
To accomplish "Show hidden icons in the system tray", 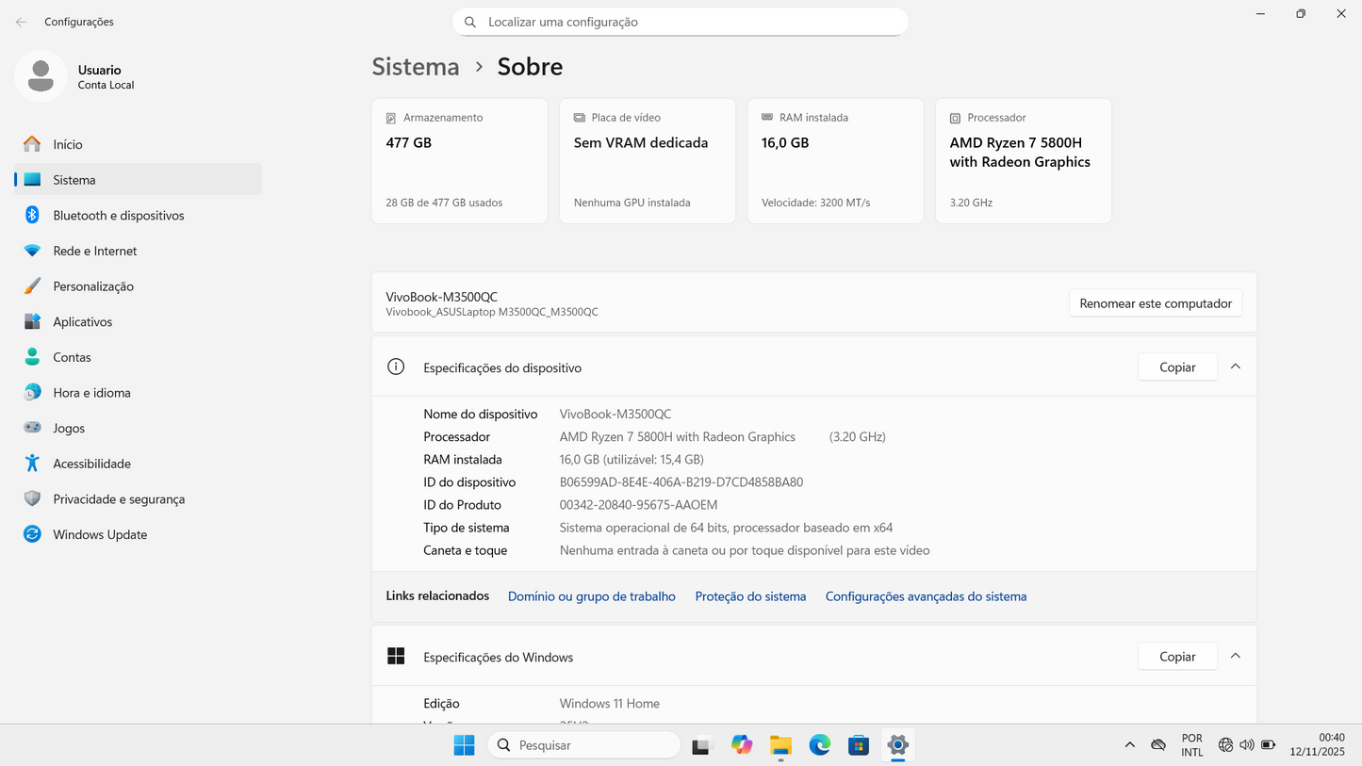I will (x=1130, y=744).
